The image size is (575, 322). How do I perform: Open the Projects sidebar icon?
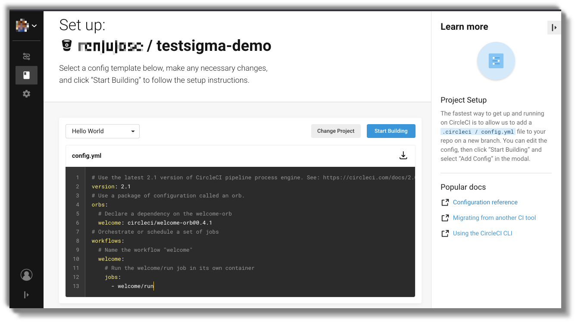pyautogui.click(x=26, y=75)
